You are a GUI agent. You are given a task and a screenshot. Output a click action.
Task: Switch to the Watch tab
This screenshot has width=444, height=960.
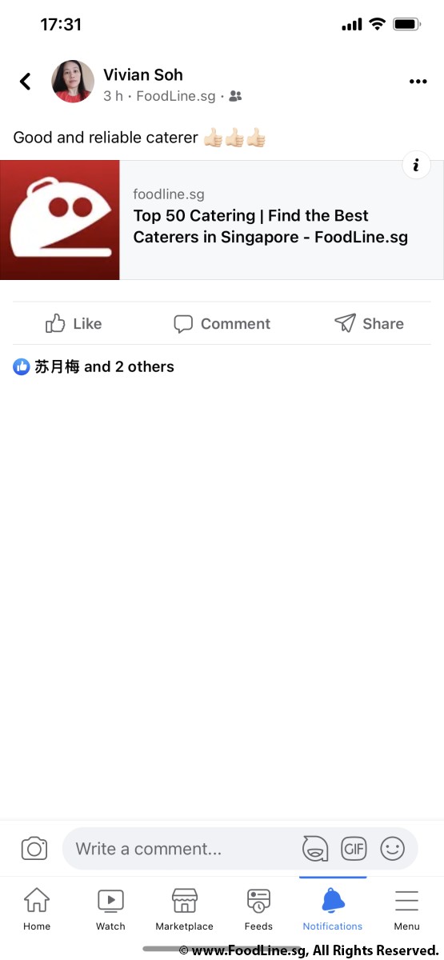110,910
